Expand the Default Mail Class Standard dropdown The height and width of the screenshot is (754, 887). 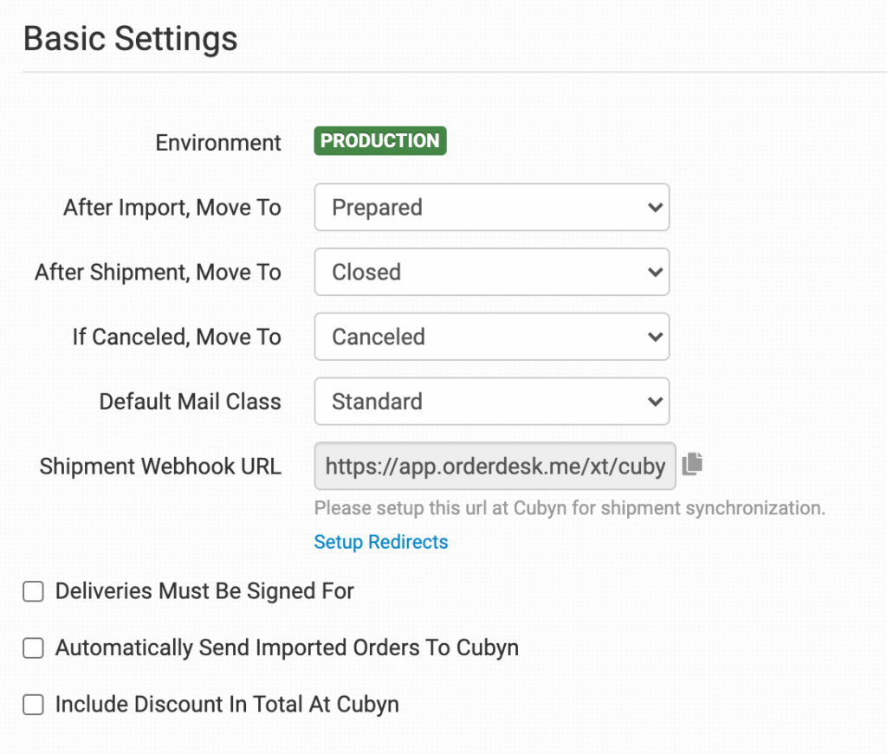[x=491, y=402]
